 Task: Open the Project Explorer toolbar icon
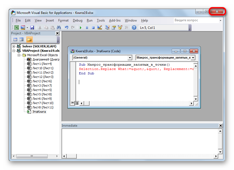107,28
